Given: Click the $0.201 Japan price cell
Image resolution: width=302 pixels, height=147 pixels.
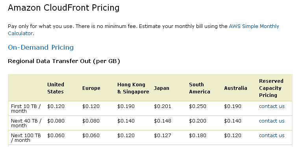Looking at the screenshot, I should click(x=162, y=106).
